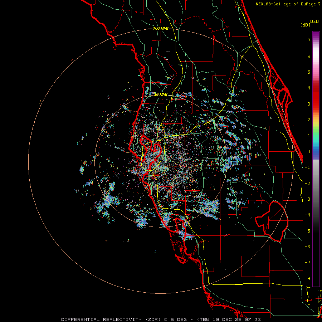The image size is (322, 322).
Task: Click the [dB] units label
Action: pos(305,25)
